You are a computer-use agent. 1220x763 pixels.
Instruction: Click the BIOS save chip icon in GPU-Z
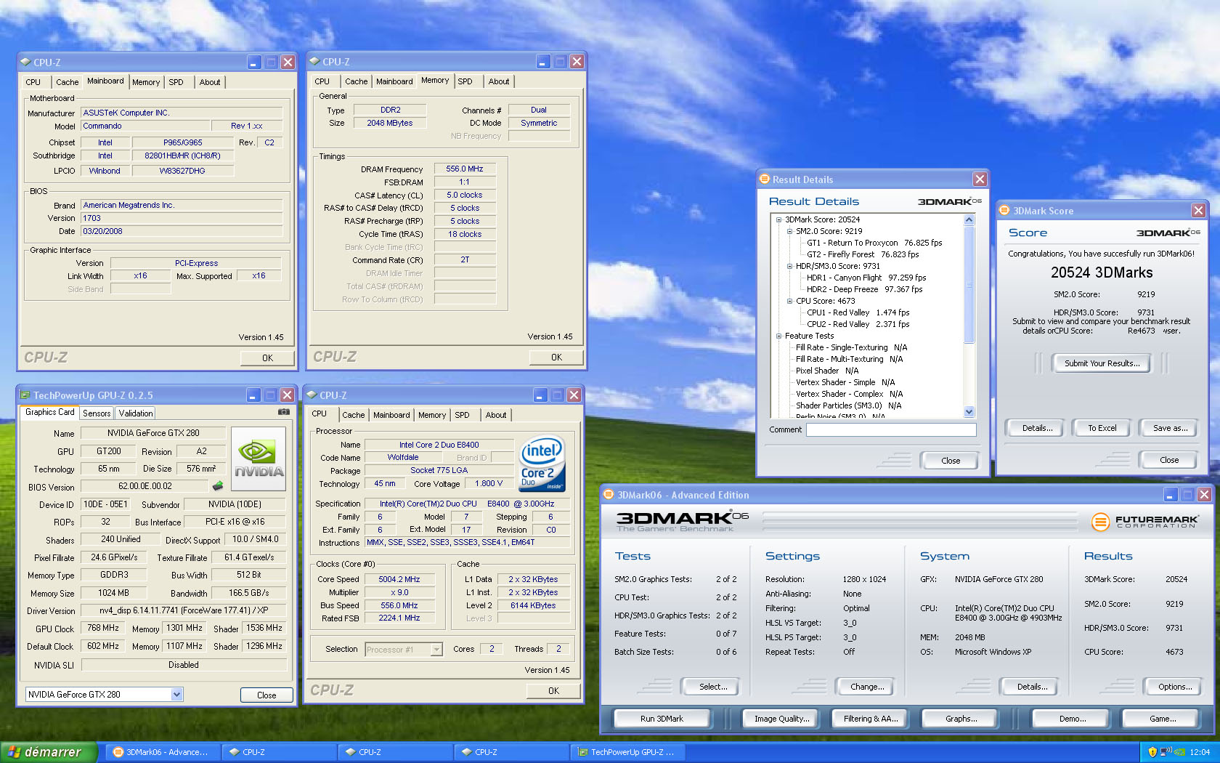pos(217,485)
